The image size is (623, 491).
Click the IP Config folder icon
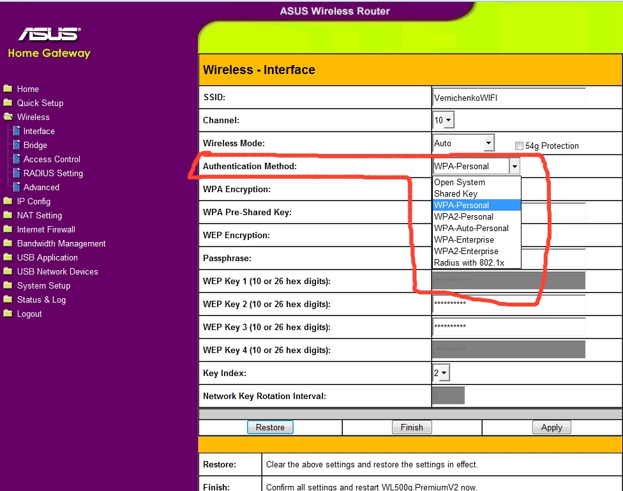coord(8,201)
